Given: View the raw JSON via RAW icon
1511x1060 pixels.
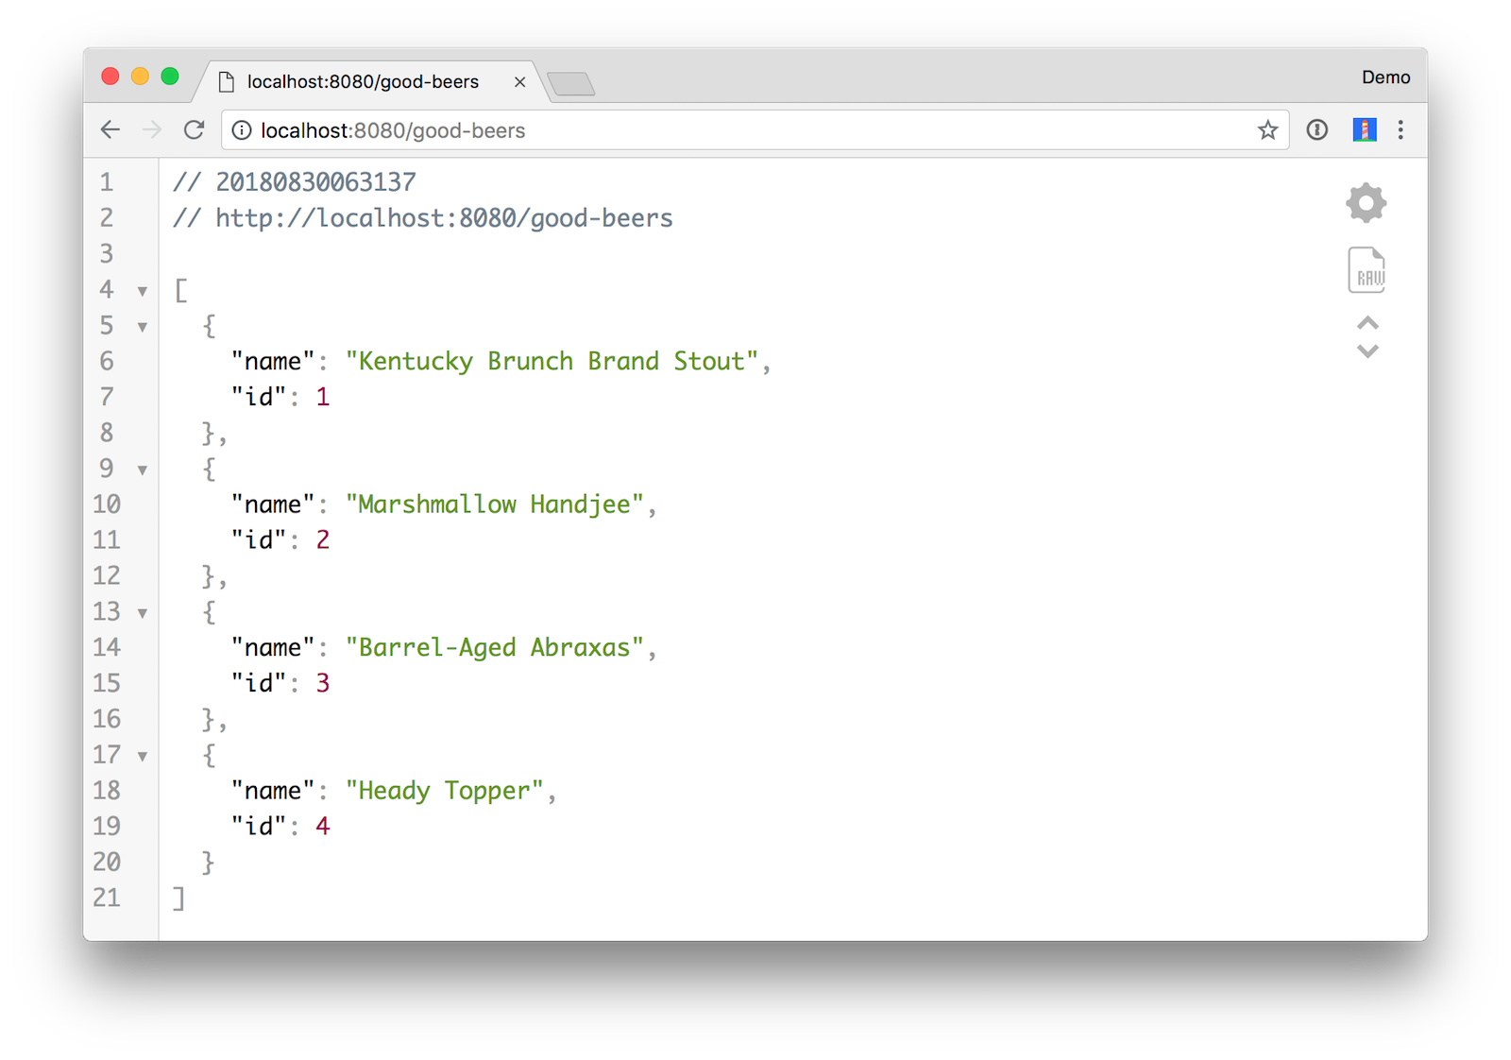Looking at the screenshot, I should point(1366,270).
